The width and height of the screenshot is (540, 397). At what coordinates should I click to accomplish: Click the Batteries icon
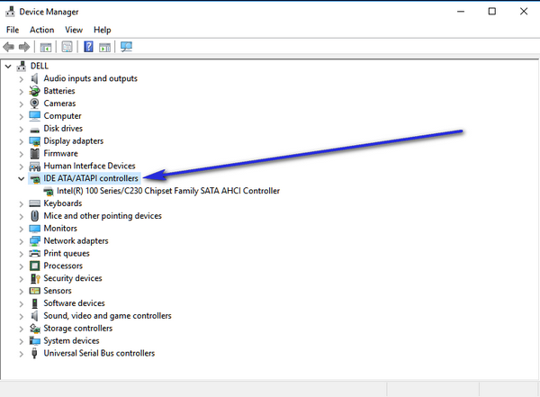(x=34, y=91)
